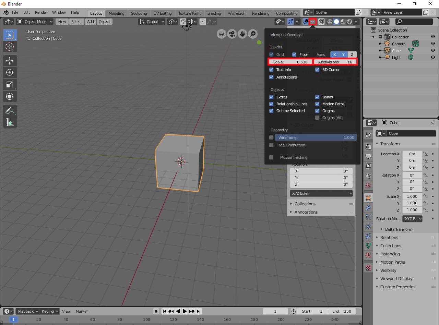
Task: Switch to rendered viewport shading
Action: pos(349,22)
